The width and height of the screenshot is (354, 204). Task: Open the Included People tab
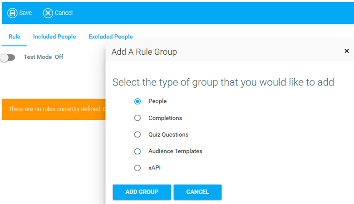click(x=54, y=37)
